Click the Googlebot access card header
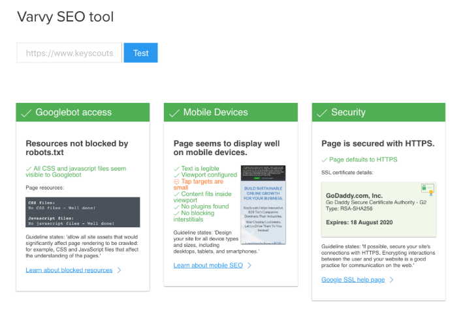461x314 pixels. point(83,112)
